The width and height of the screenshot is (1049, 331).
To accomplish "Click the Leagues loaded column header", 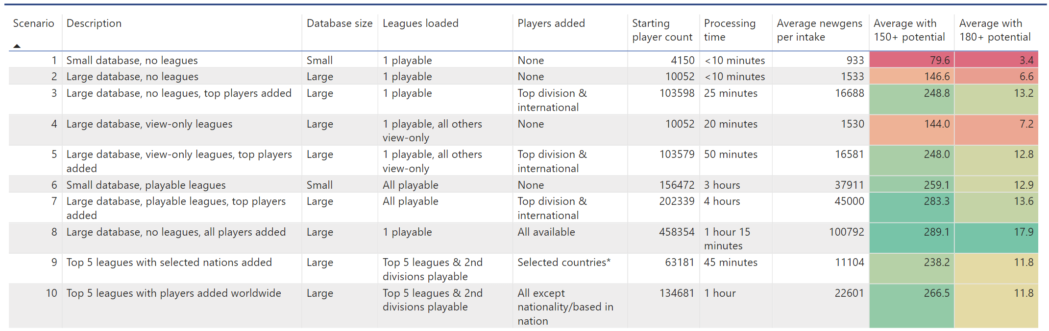I will [420, 23].
